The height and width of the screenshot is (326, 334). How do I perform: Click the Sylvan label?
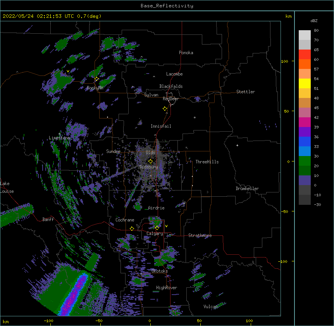[151, 95]
